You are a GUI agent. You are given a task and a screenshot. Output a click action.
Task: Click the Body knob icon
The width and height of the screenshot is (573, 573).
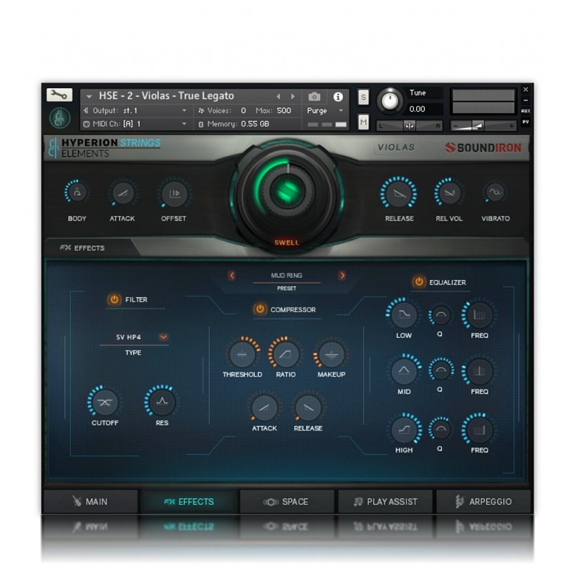(x=77, y=193)
